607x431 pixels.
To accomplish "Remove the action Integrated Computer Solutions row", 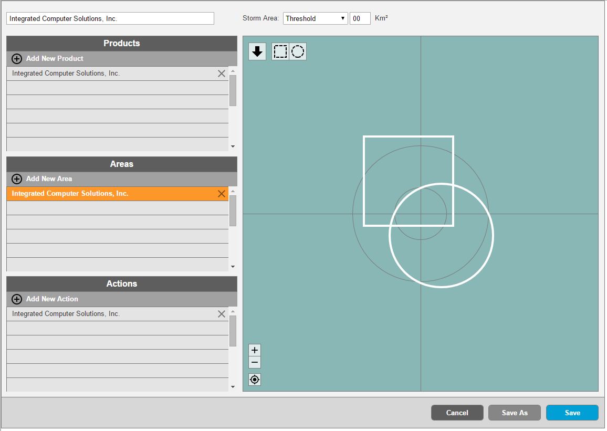I will pyautogui.click(x=222, y=314).
